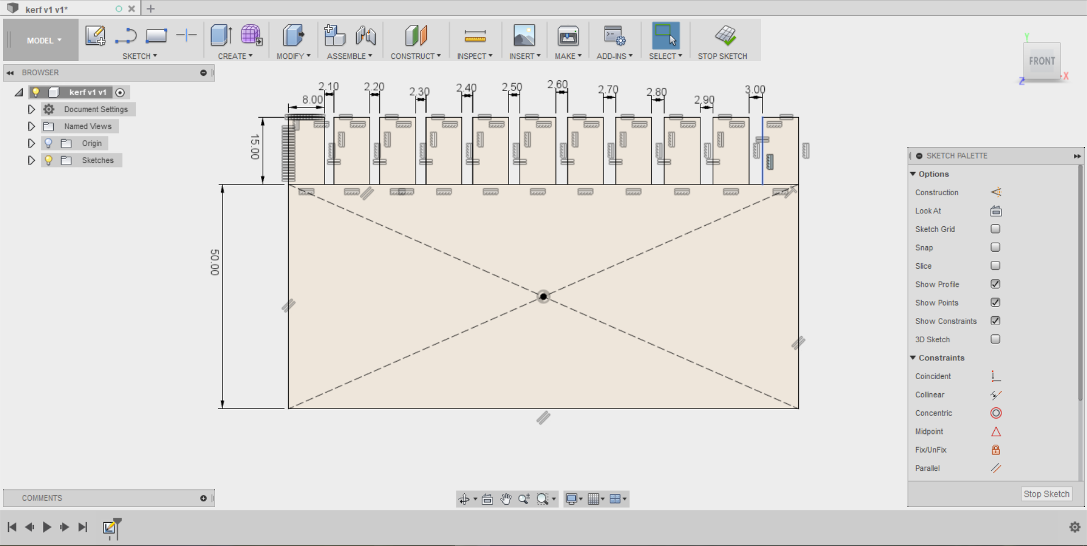Jump to beginning of timeline

click(x=12, y=527)
